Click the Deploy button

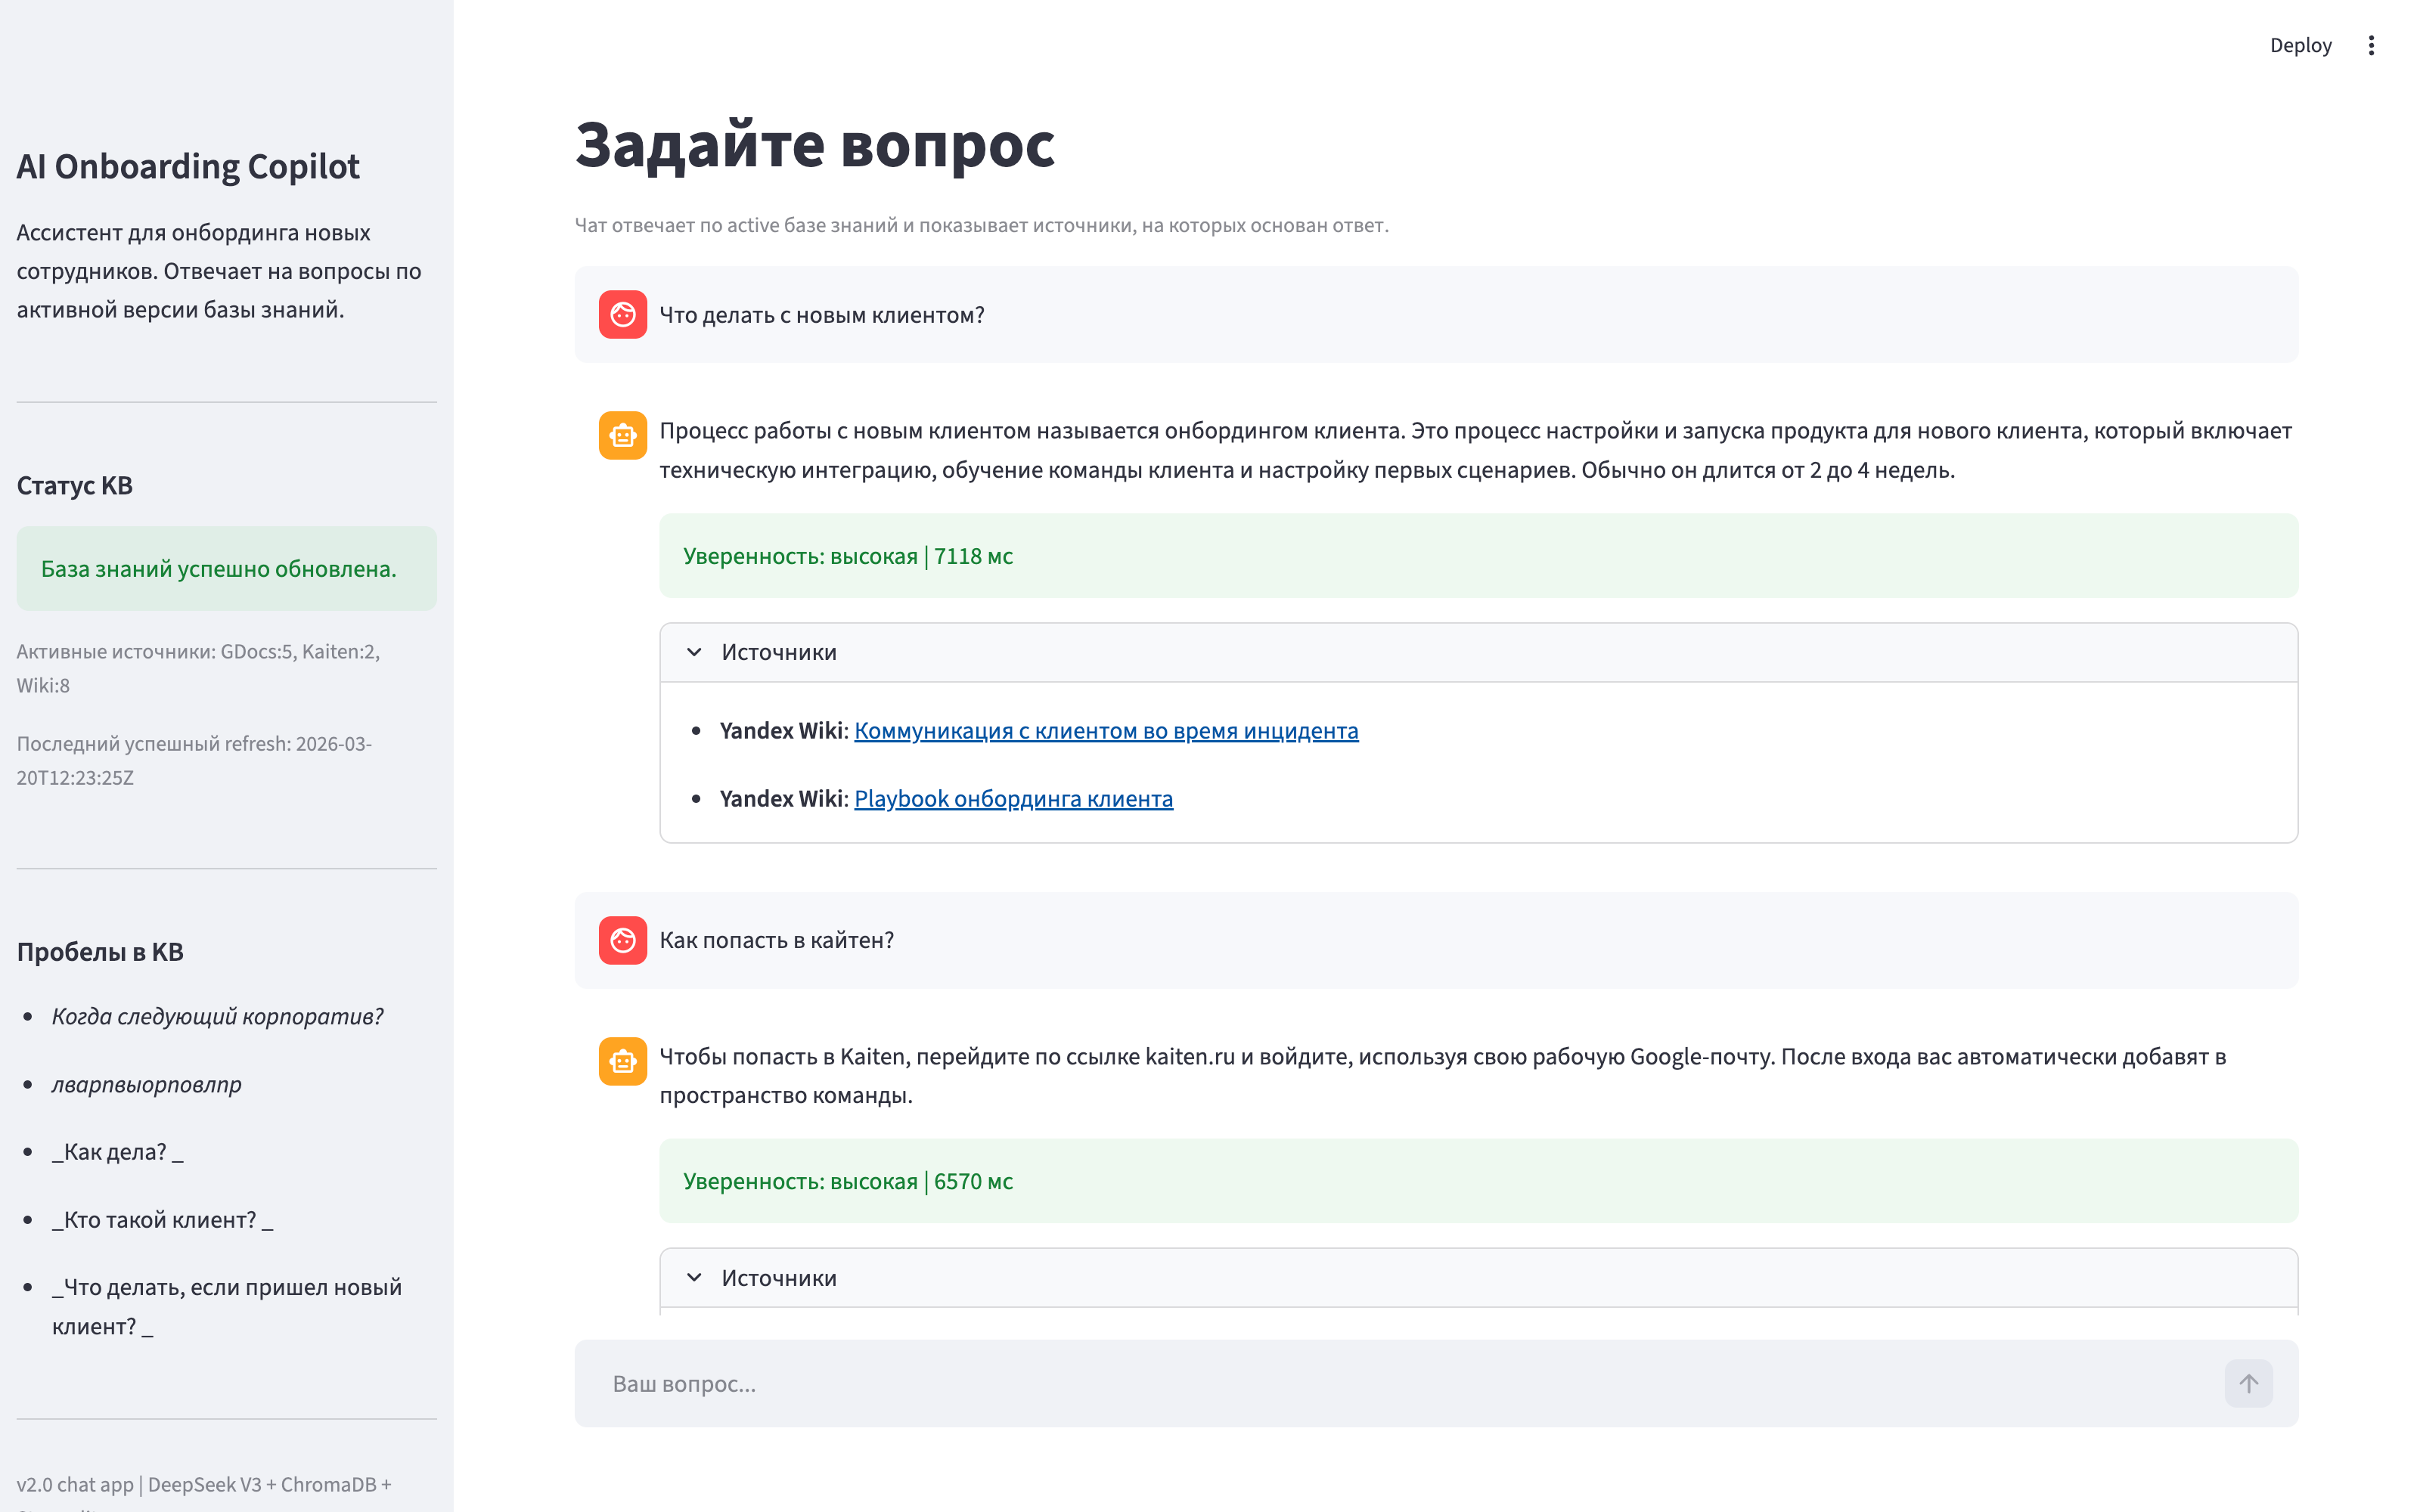[2300, 45]
